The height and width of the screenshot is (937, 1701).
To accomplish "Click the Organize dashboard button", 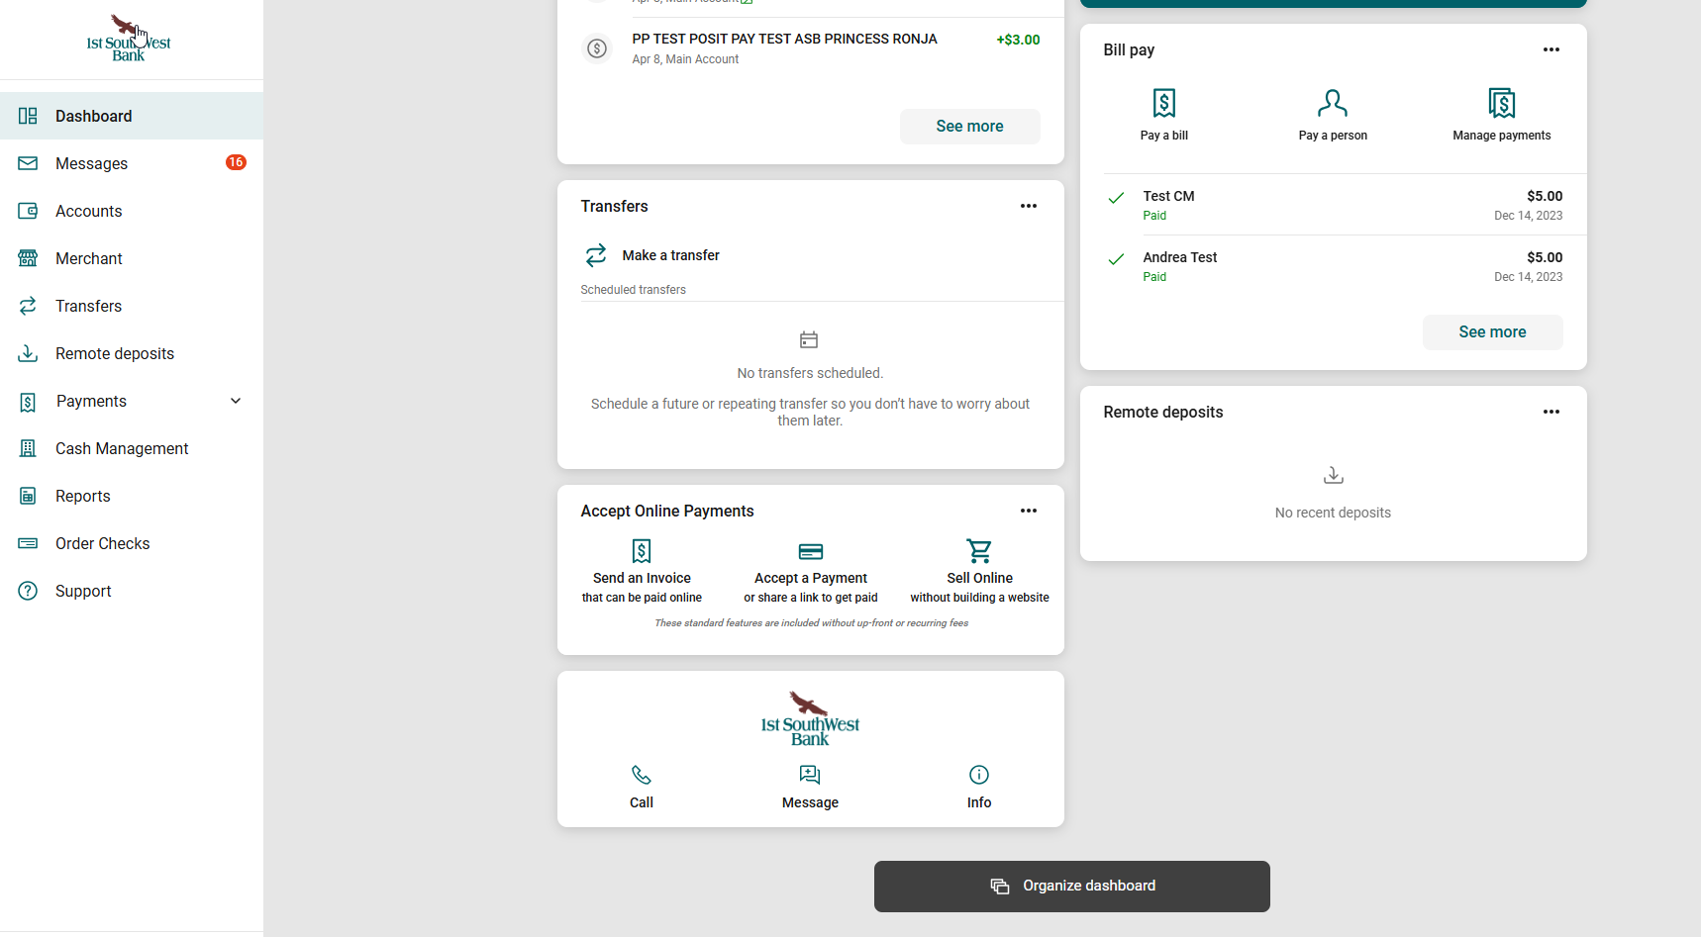I will pos(1071,886).
